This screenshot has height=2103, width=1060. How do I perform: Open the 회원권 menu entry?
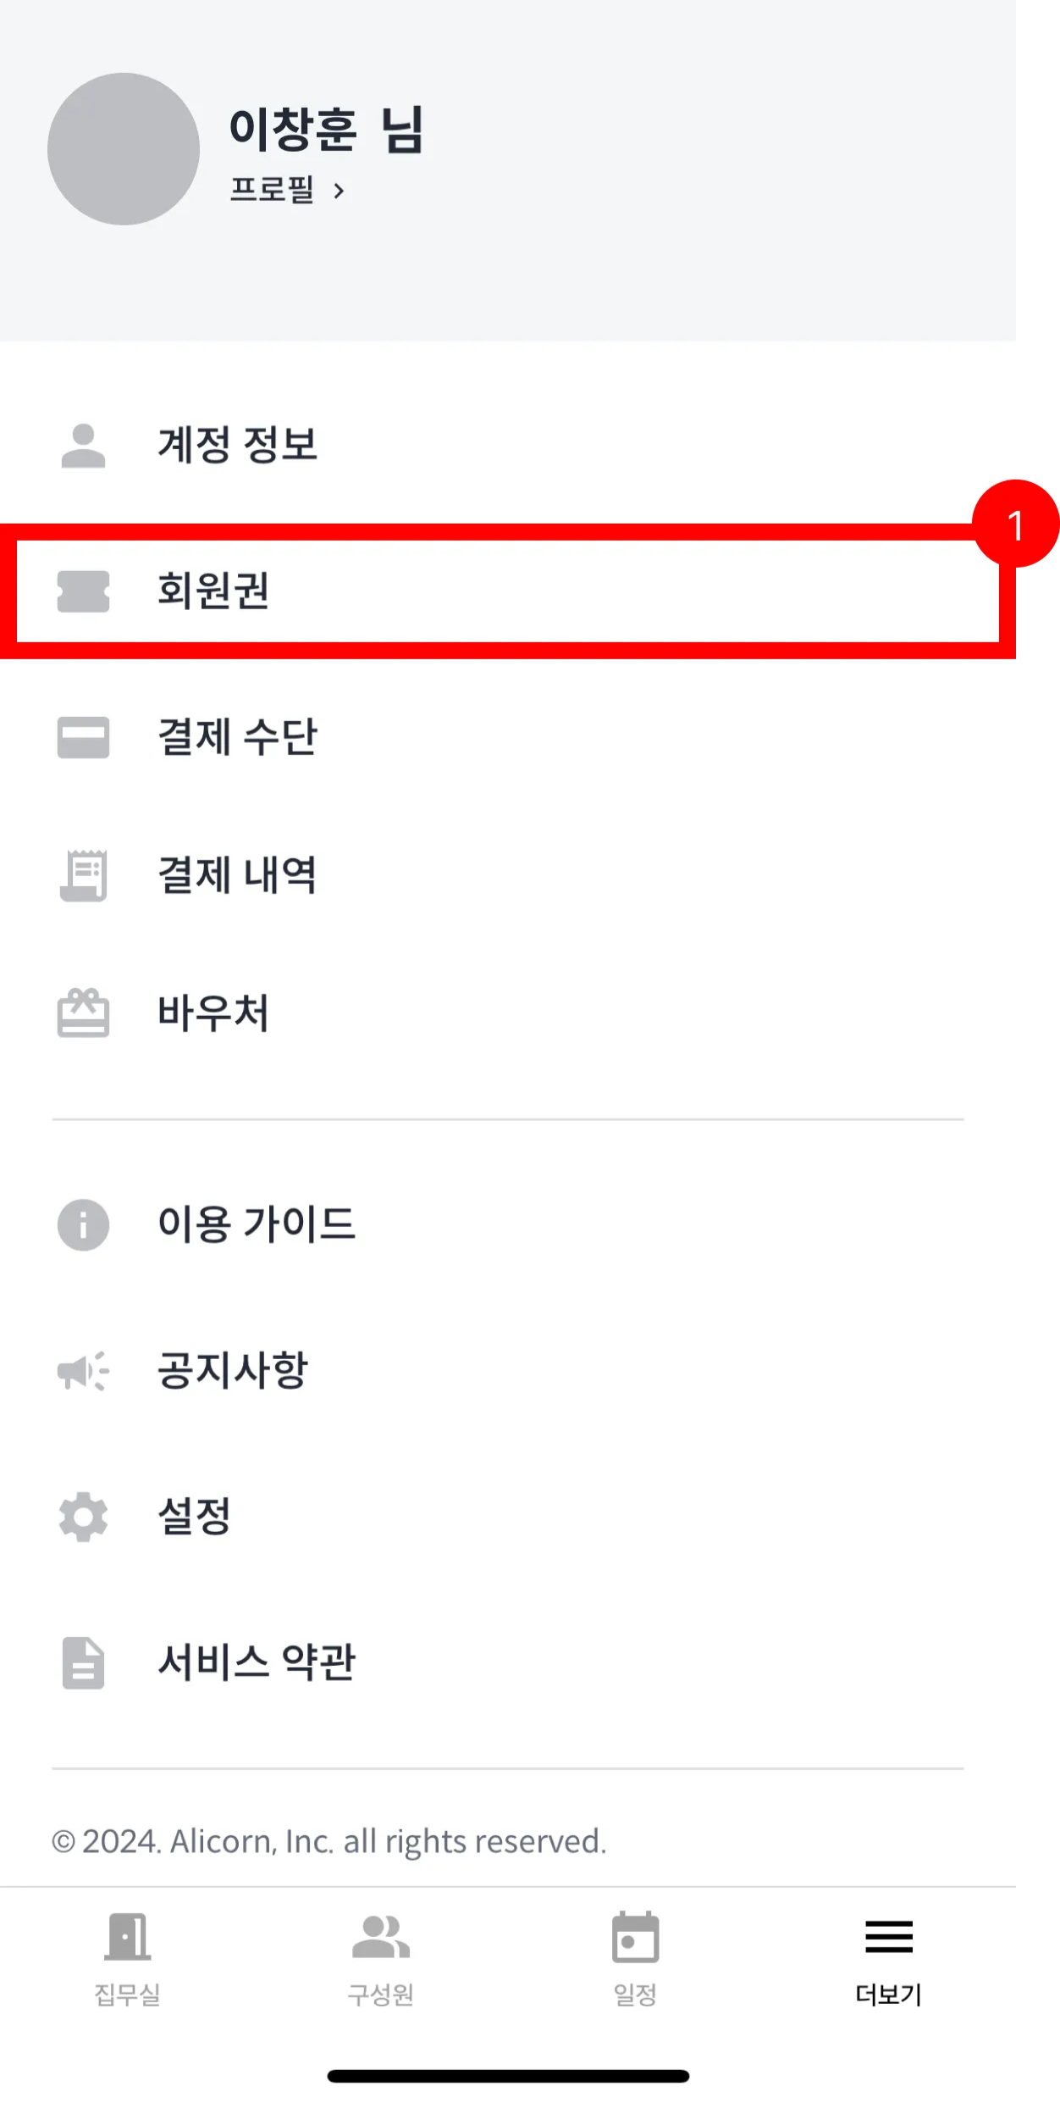508,591
